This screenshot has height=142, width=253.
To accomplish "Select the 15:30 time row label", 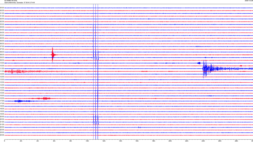I will tap(2, 93).
